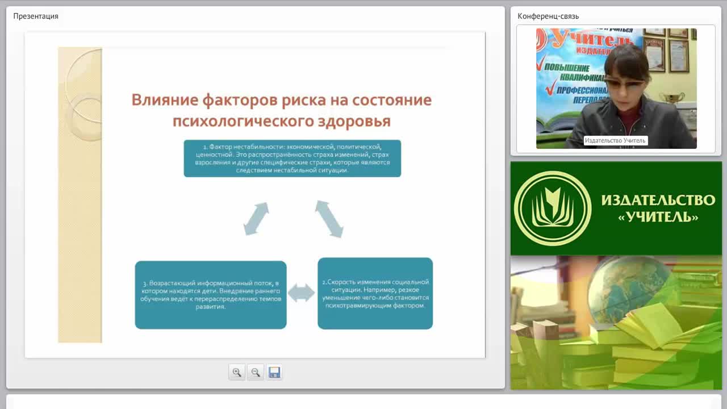Zoom out of the presentation slide
The image size is (727, 409).
[x=256, y=372]
